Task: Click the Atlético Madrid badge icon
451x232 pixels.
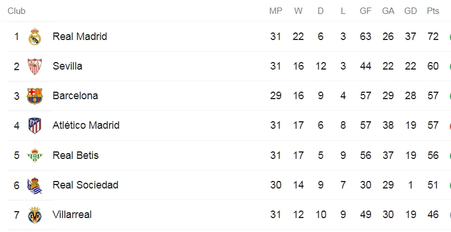Action: 35,126
